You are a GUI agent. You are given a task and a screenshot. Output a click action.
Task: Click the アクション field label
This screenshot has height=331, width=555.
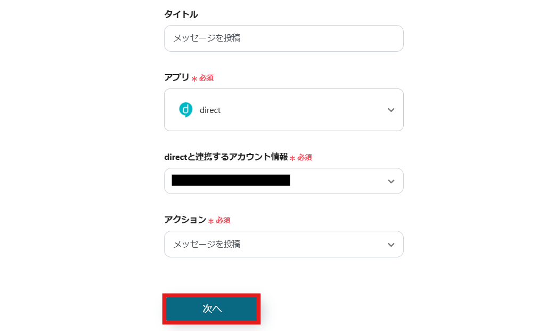pos(185,220)
